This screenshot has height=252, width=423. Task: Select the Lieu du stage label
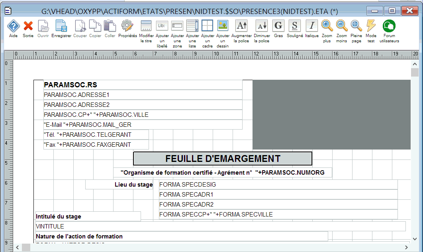click(119, 185)
